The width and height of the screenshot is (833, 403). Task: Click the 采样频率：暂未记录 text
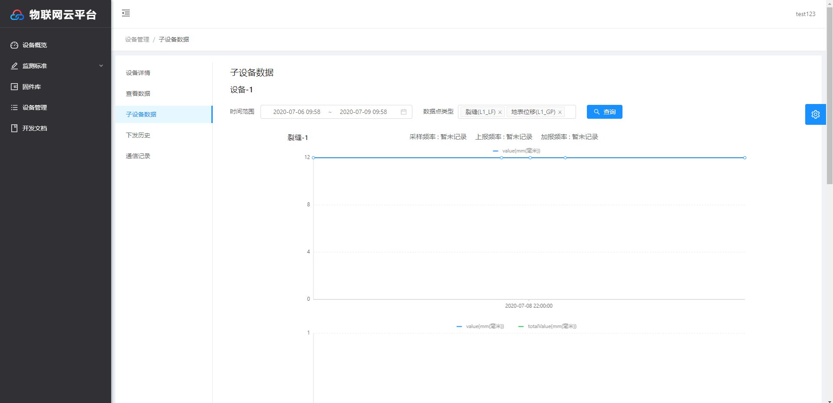[x=438, y=137]
